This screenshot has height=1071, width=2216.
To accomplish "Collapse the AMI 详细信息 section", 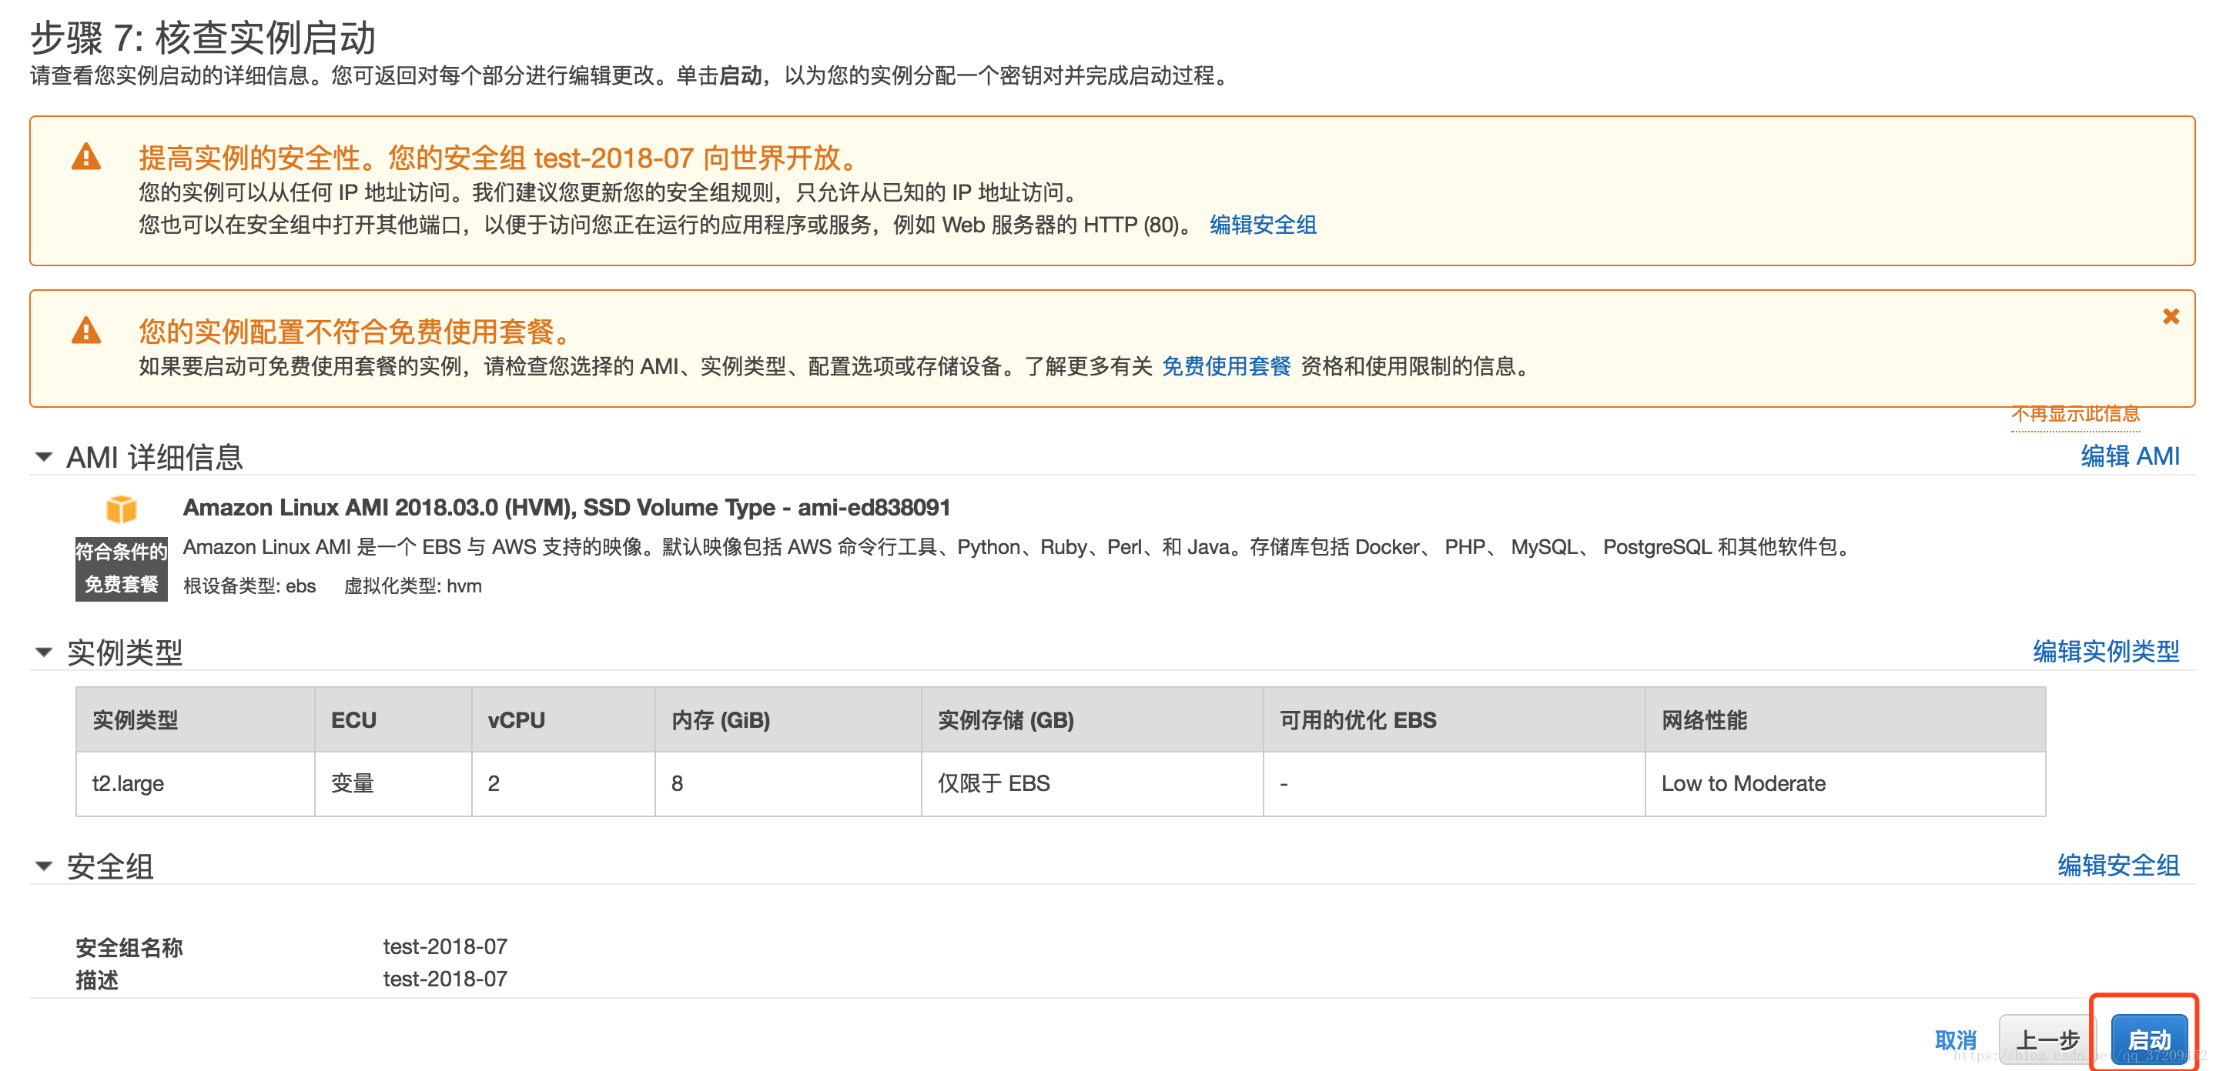I will (x=43, y=456).
